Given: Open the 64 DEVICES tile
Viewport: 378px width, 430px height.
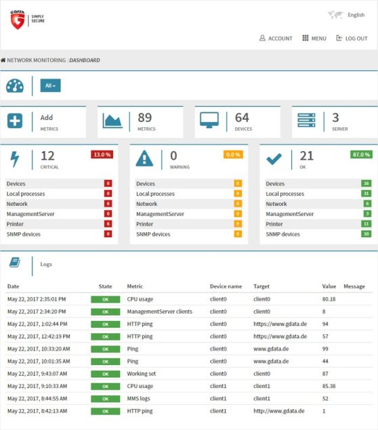Looking at the screenshot, I should pyautogui.click(x=238, y=122).
